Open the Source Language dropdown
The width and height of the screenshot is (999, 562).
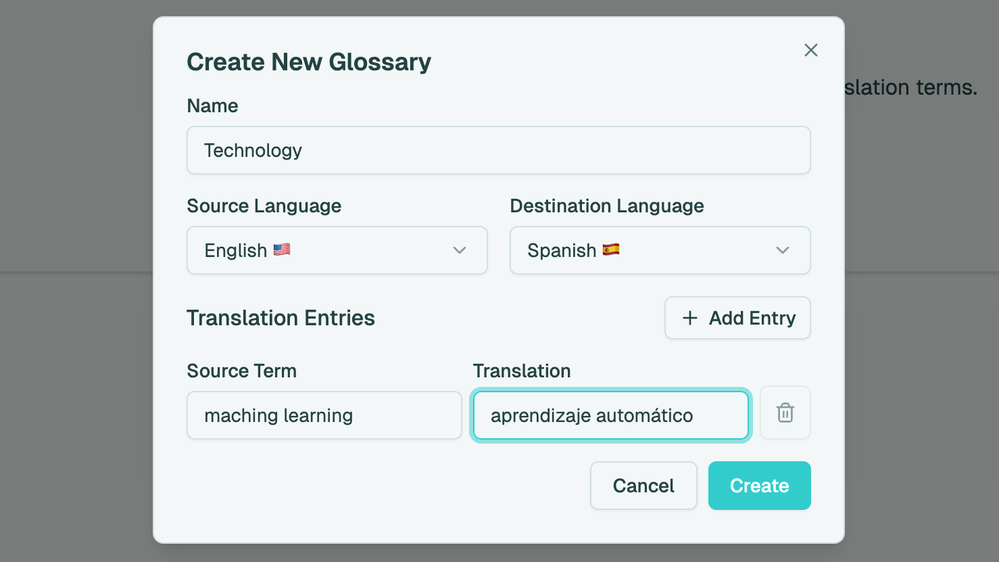point(337,250)
